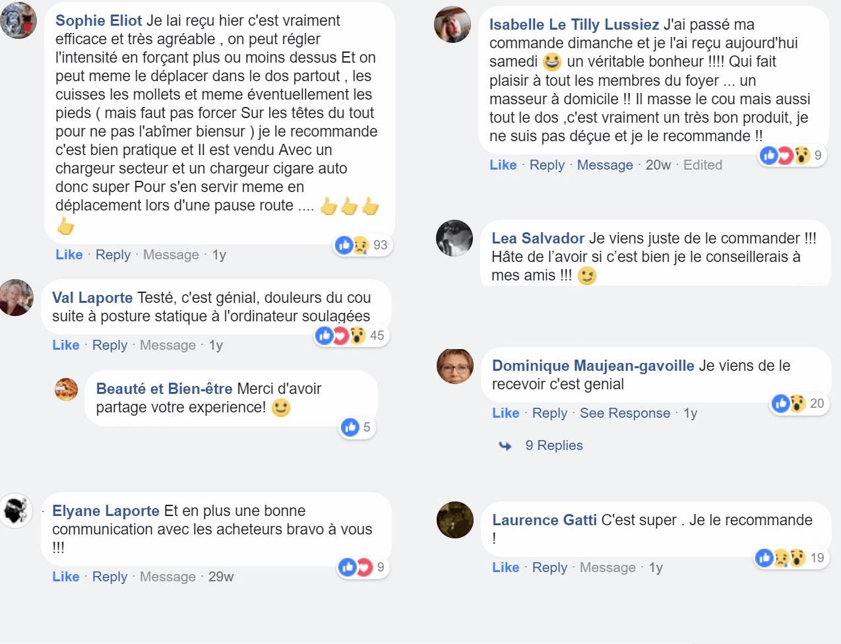Open reactions on Val Laporte's comment
Screen dimensions: 841x644
tap(349, 336)
